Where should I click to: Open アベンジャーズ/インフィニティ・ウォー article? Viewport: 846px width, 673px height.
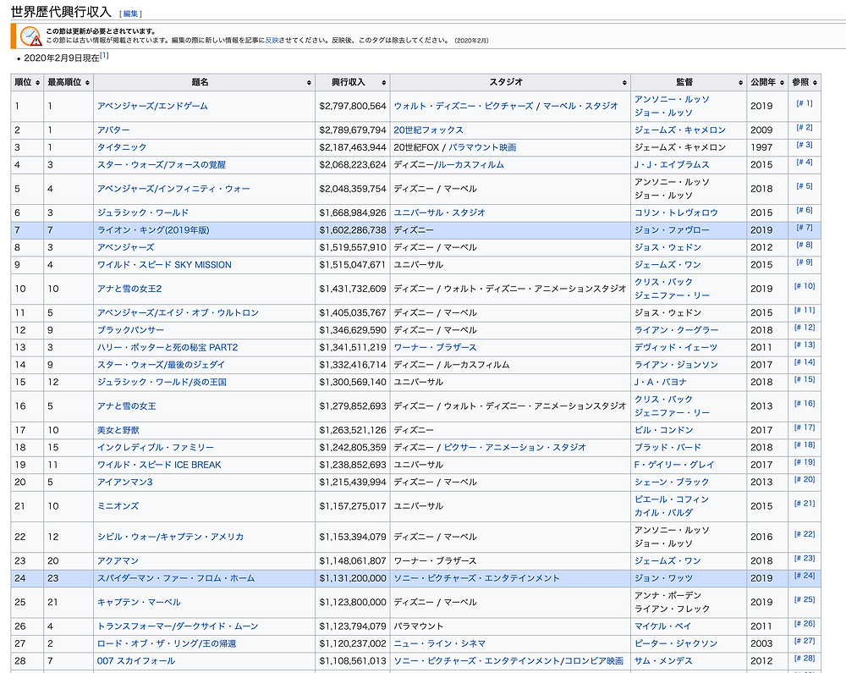pos(173,189)
